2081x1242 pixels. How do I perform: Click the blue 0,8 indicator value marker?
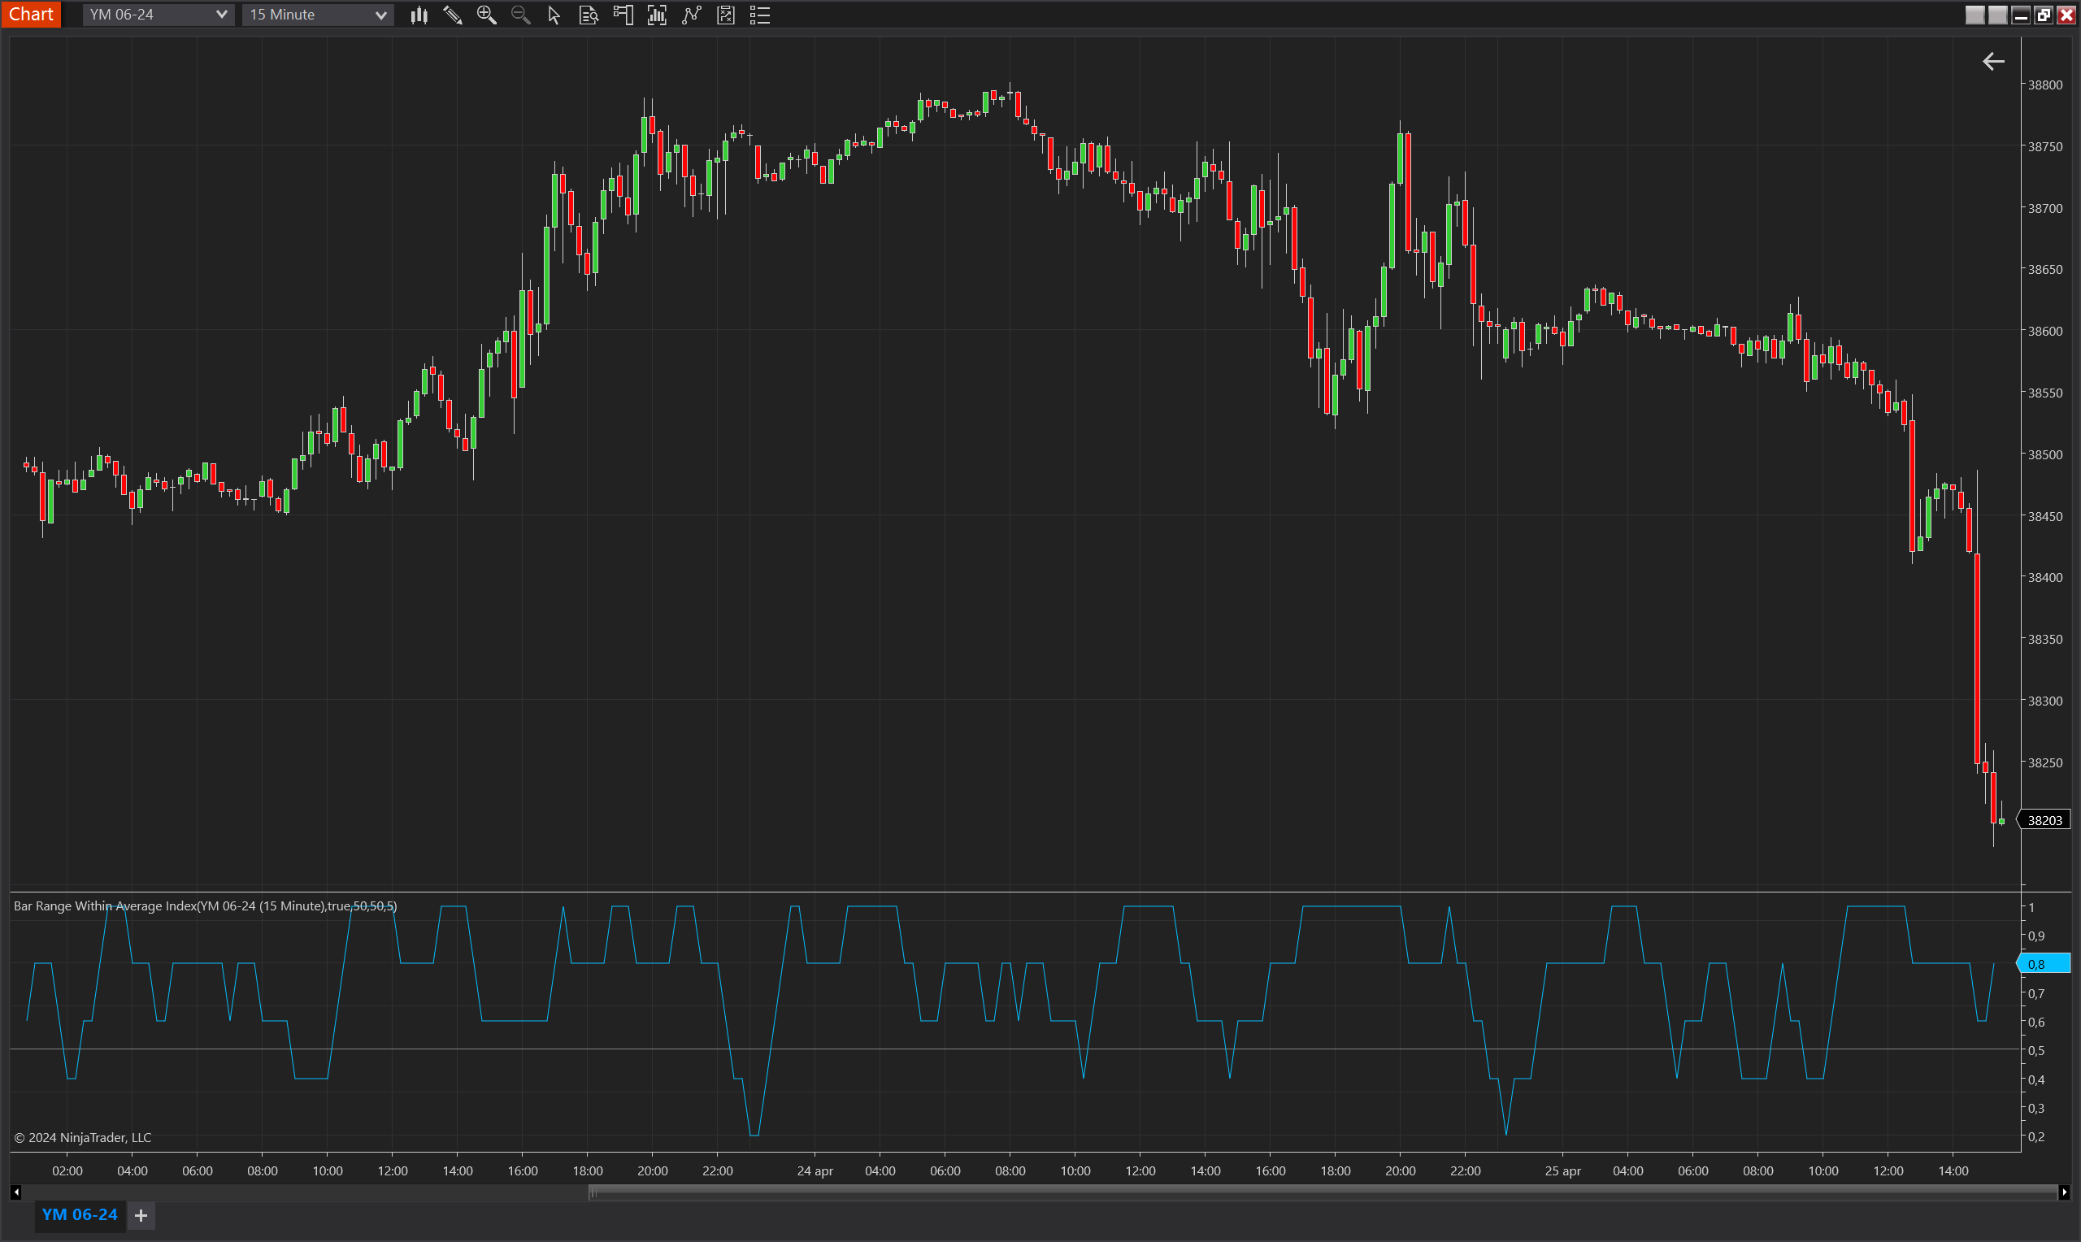click(2044, 964)
